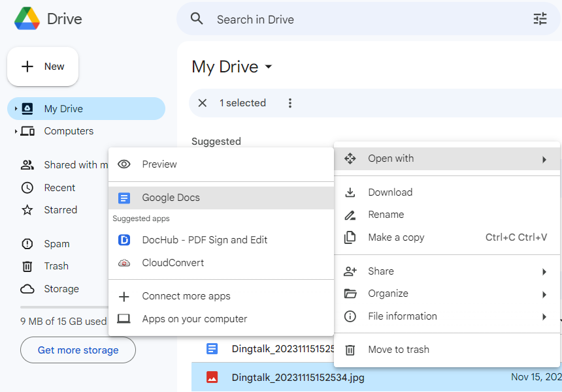Viewport: 562px width, 392px height.
Task: Choose Connect more apps
Action: point(221,297)
